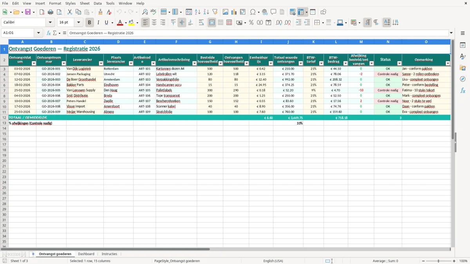Toggle Wrap Text

[201, 23]
